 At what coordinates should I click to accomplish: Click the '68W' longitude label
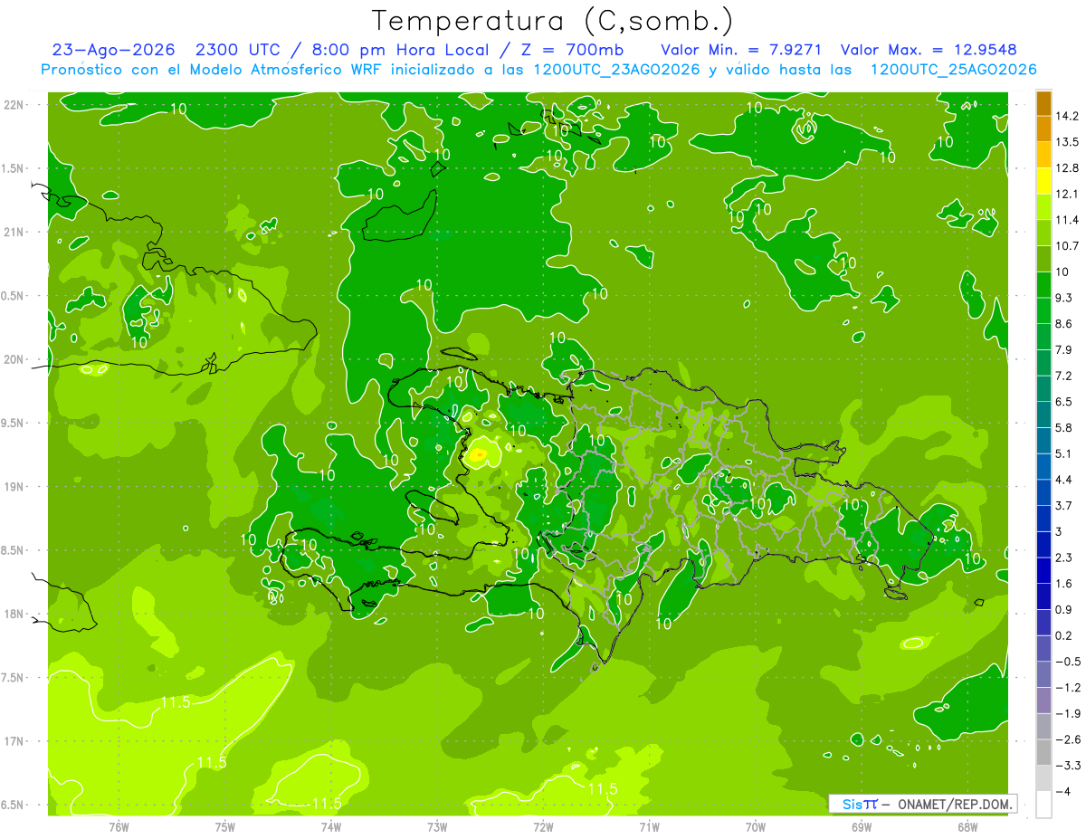[x=967, y=827]
